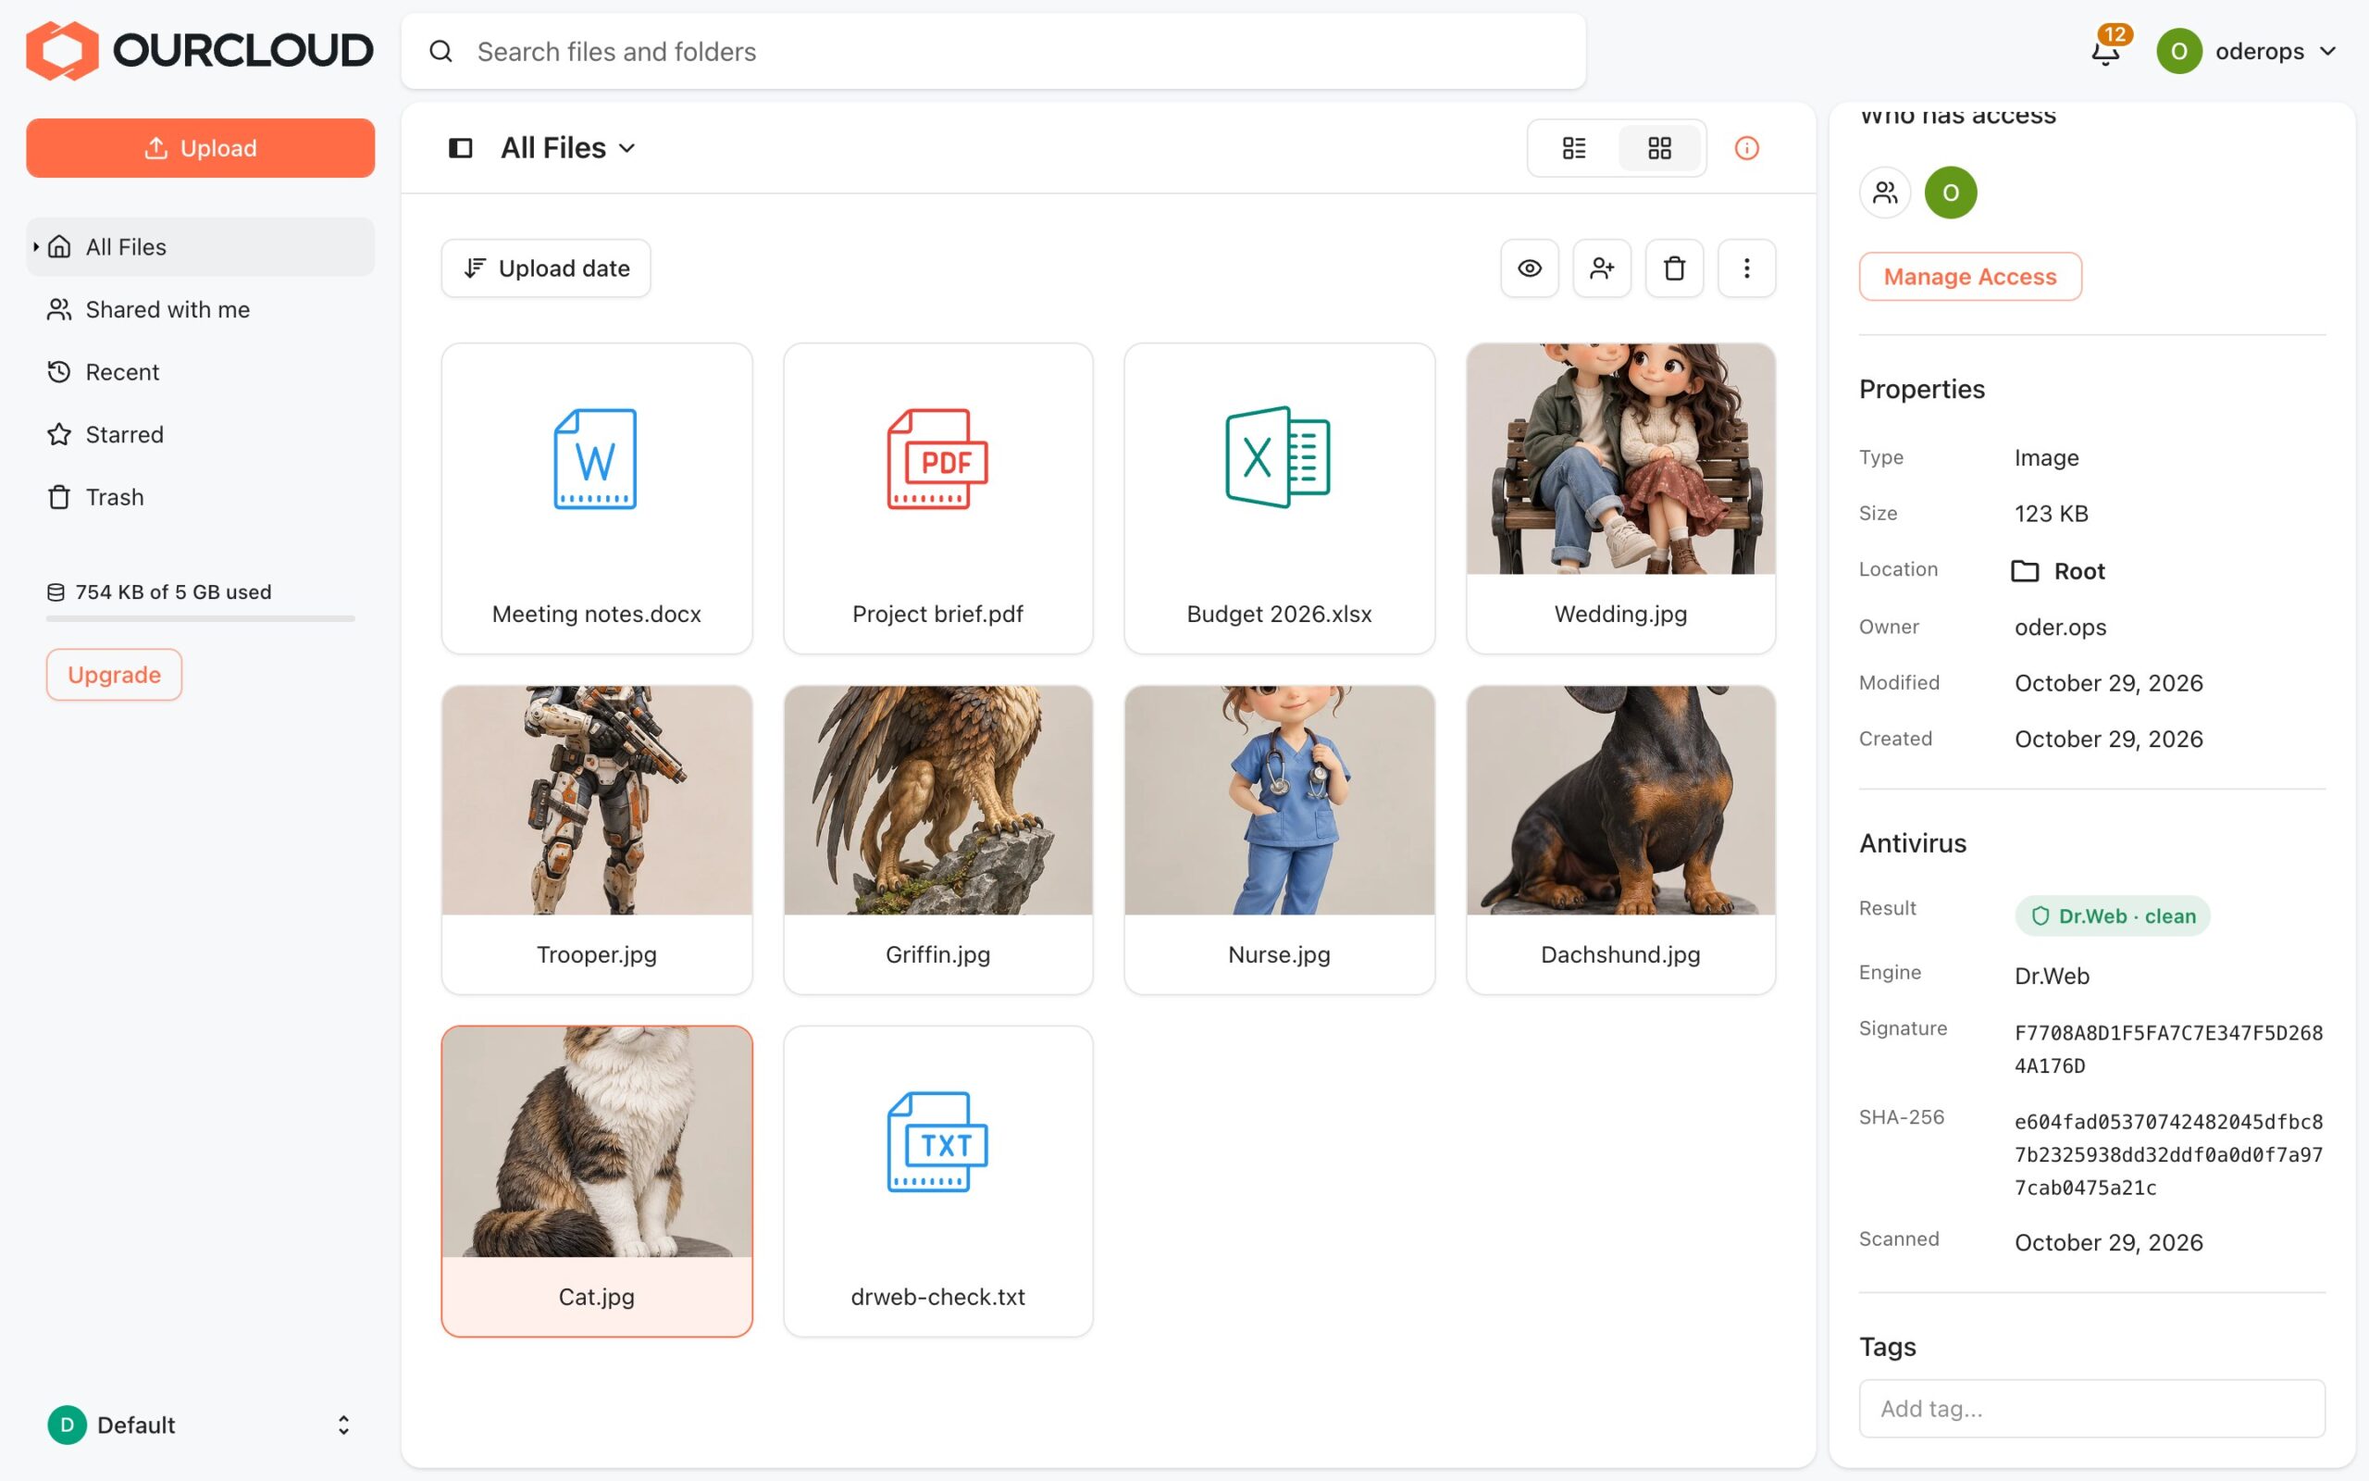This screenshot has height=1481, width=2369.
Task: Click the search files field
Action: [994, 51]
